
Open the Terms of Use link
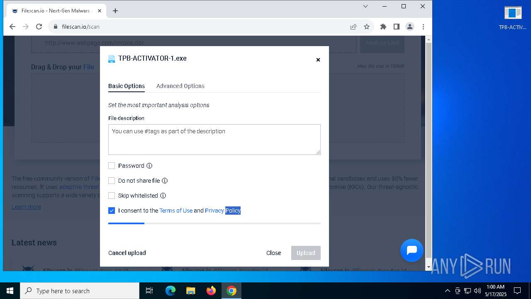click(176, 211)
